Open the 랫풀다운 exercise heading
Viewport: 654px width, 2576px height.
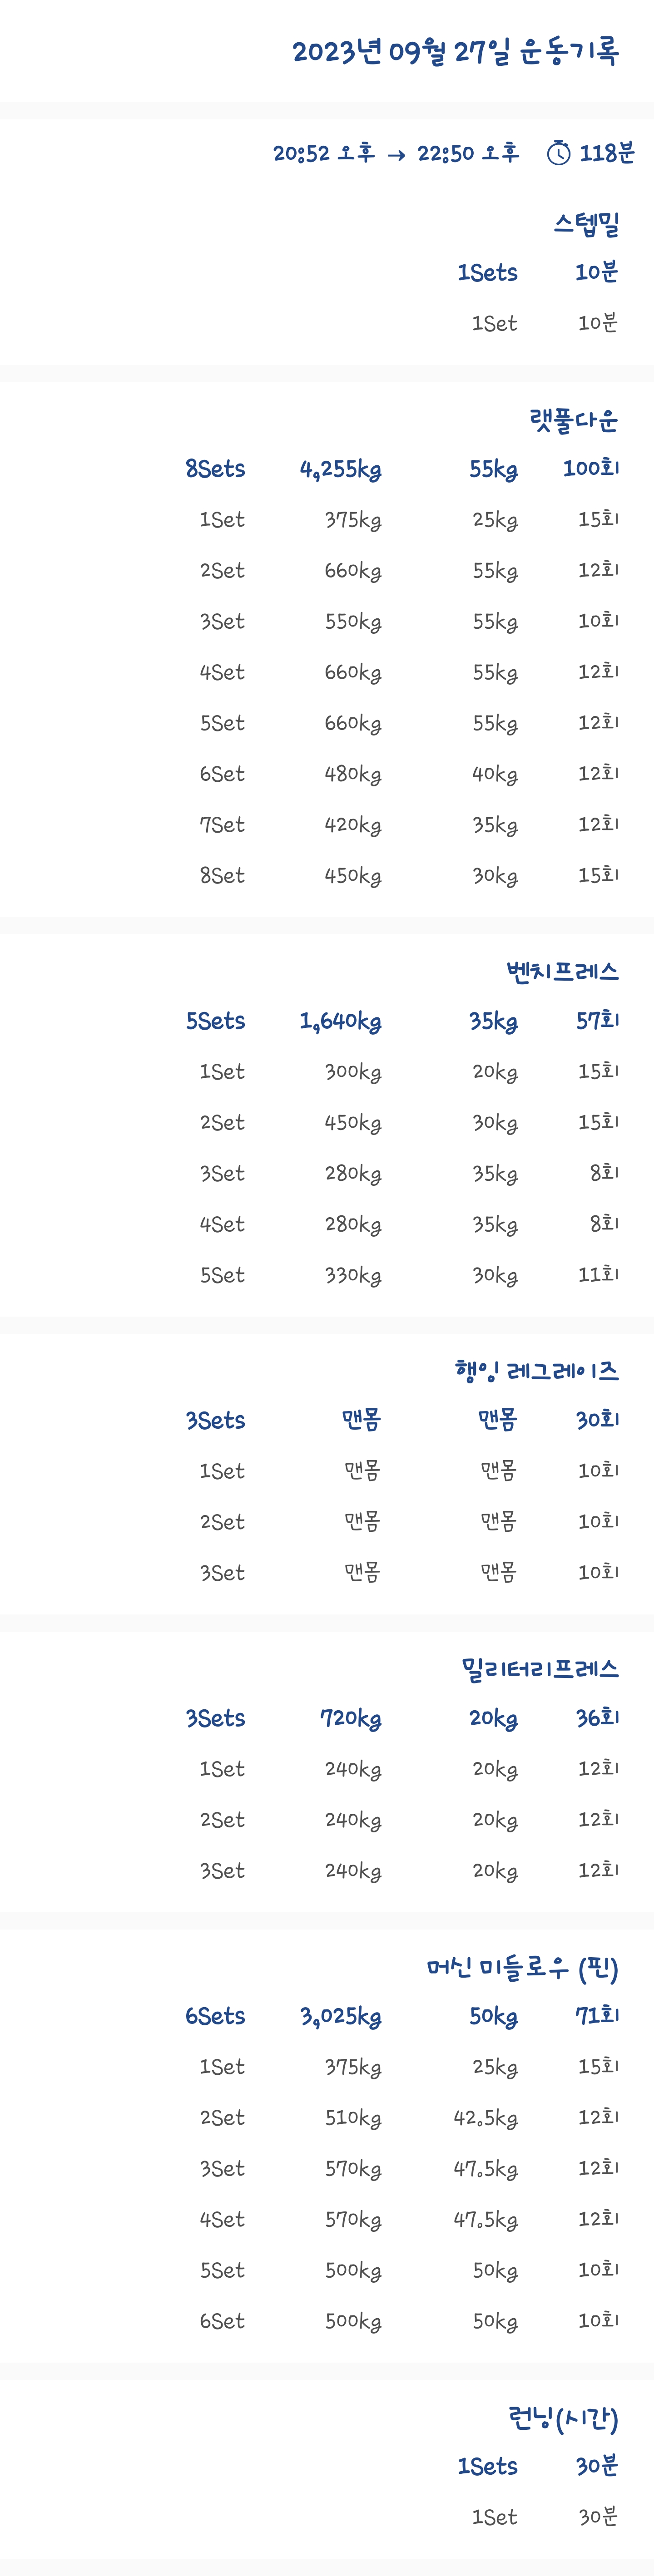pyautogui.click(x=574, y=420)
